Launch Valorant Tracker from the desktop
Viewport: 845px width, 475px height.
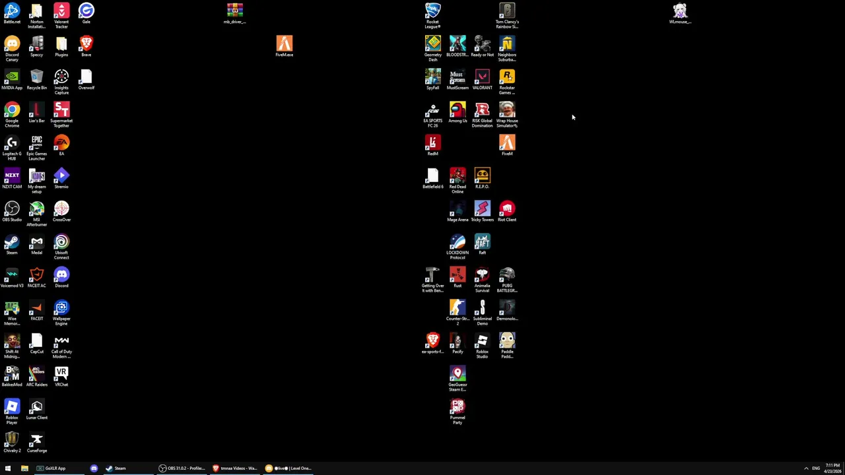click(x=61, y=16)
